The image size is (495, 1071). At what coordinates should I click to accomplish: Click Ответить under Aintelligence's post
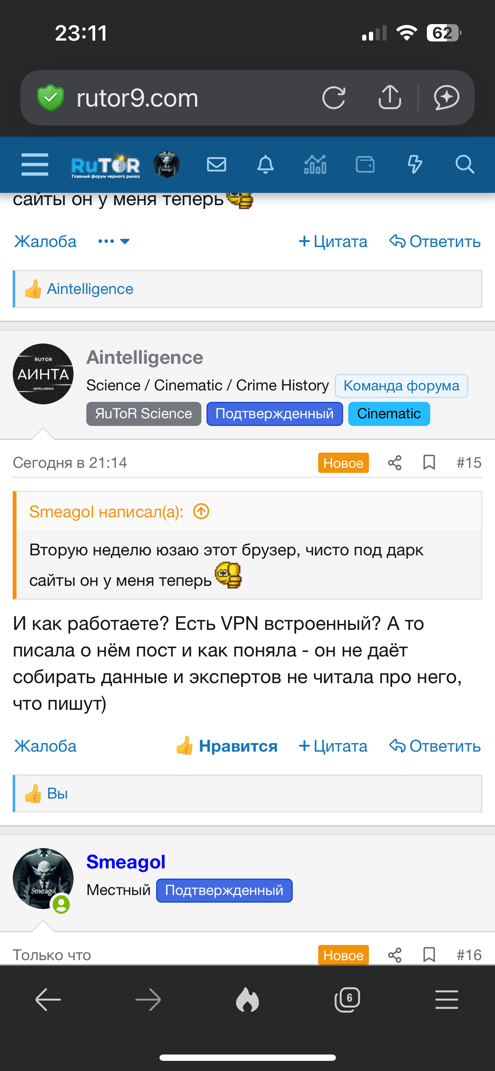tap(434, 746)
